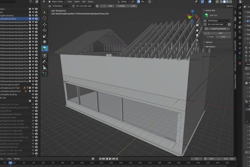This screenshot has width=250, height=167.
Task: Open IfcSlabType dropdown in viewport header
Action: [x=61, y=6]
